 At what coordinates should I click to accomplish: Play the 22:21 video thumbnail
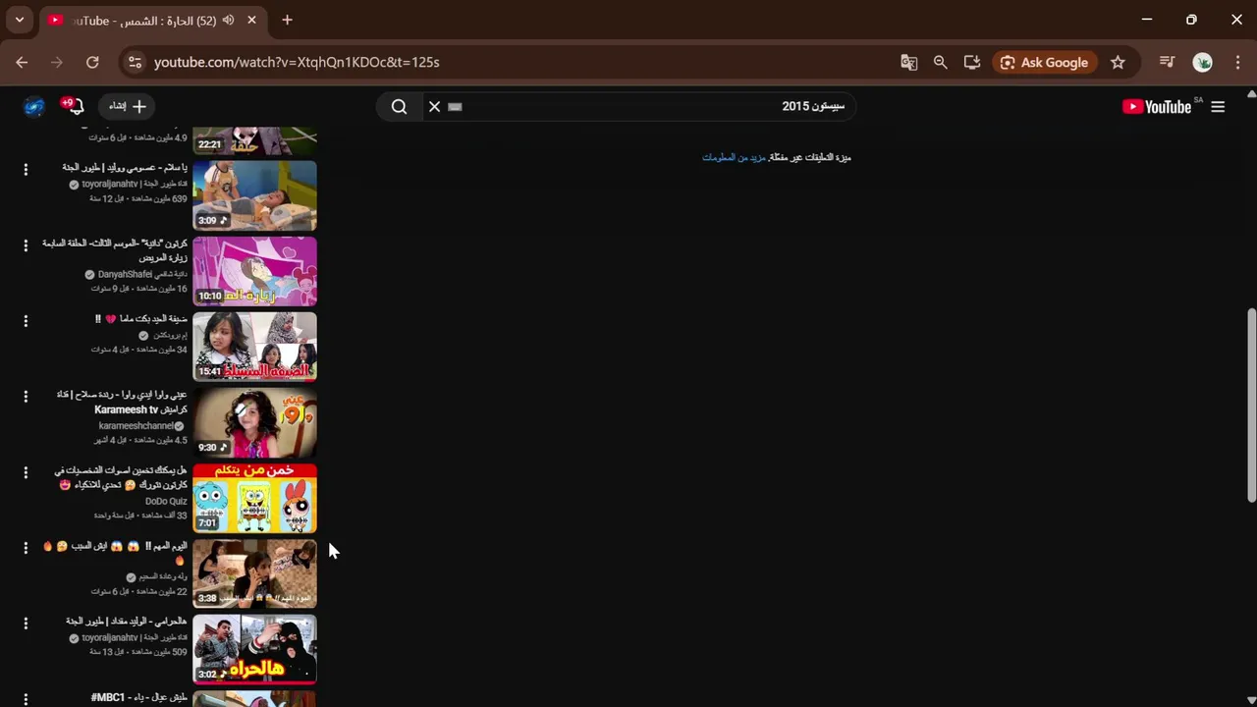pos(254,140)
